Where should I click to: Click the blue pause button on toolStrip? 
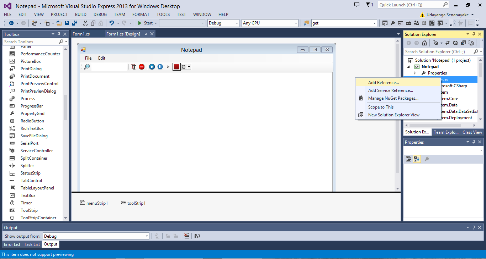160,67
